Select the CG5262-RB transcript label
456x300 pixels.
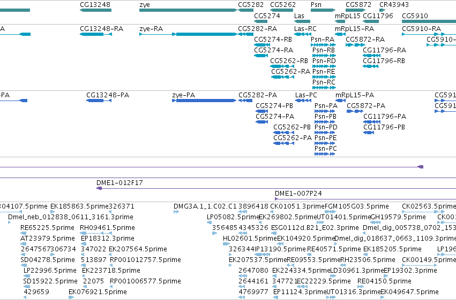point(289,61)
